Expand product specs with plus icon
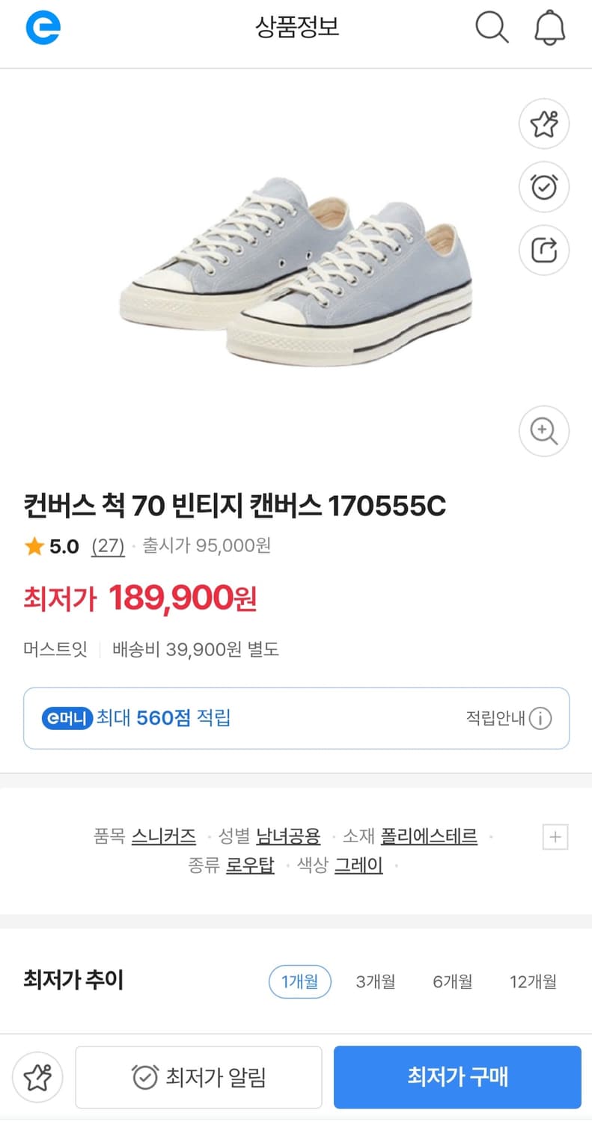 click(555, 837)
